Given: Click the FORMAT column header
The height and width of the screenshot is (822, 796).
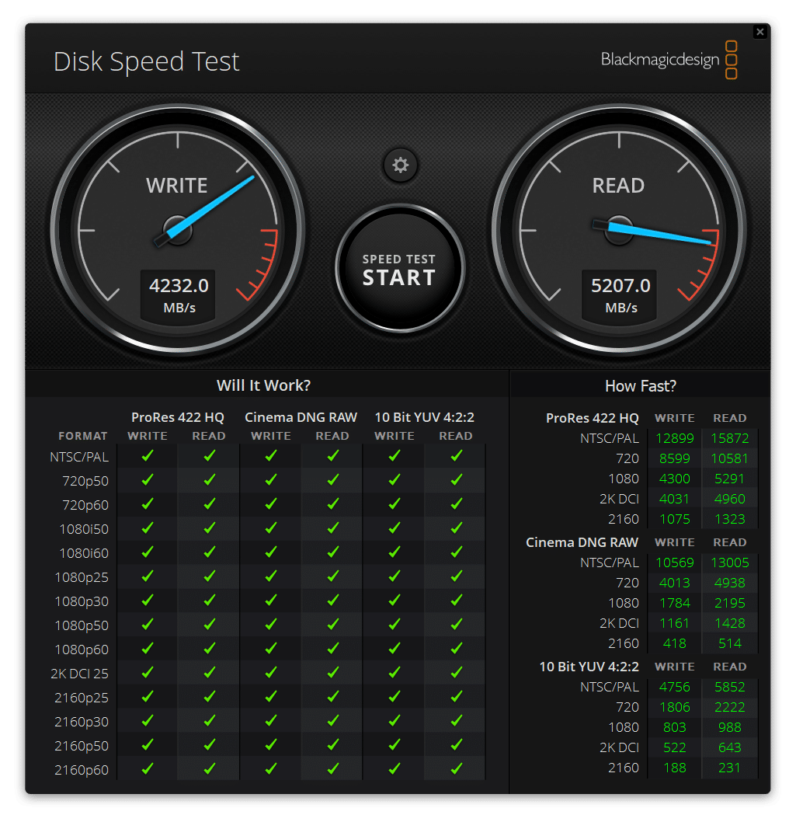Looking at the screenshot, I should coord(83,436).
